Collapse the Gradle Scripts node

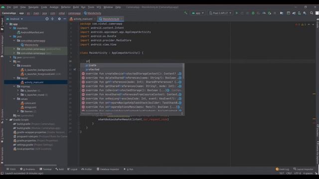6,119
